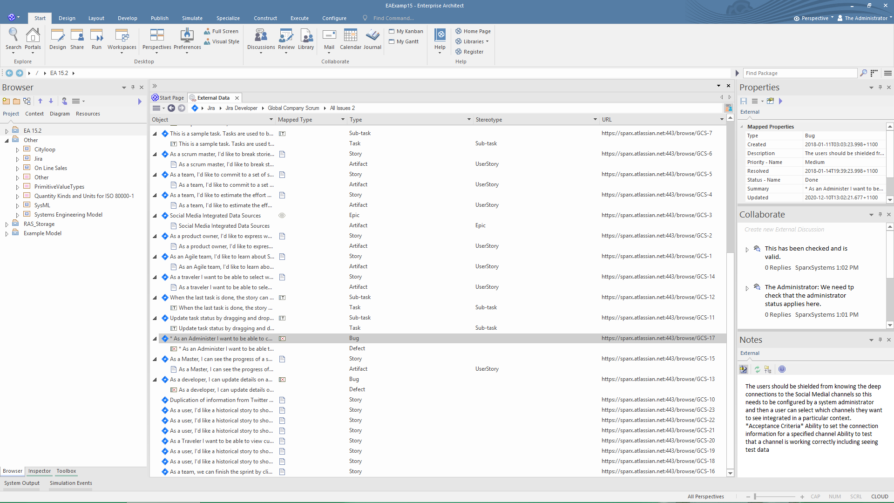Viewport: 894px width, 503px height.
Task: Click the External Data hamburger menu
Action: tap(156, 108)
